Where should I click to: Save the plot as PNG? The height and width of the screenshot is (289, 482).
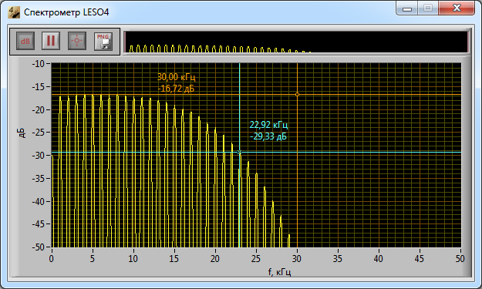(x=103, y=42)
